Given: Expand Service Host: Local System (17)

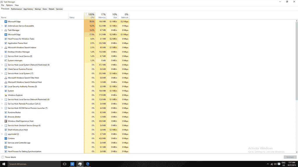Looking at the screenshot, I should (2, 73).
